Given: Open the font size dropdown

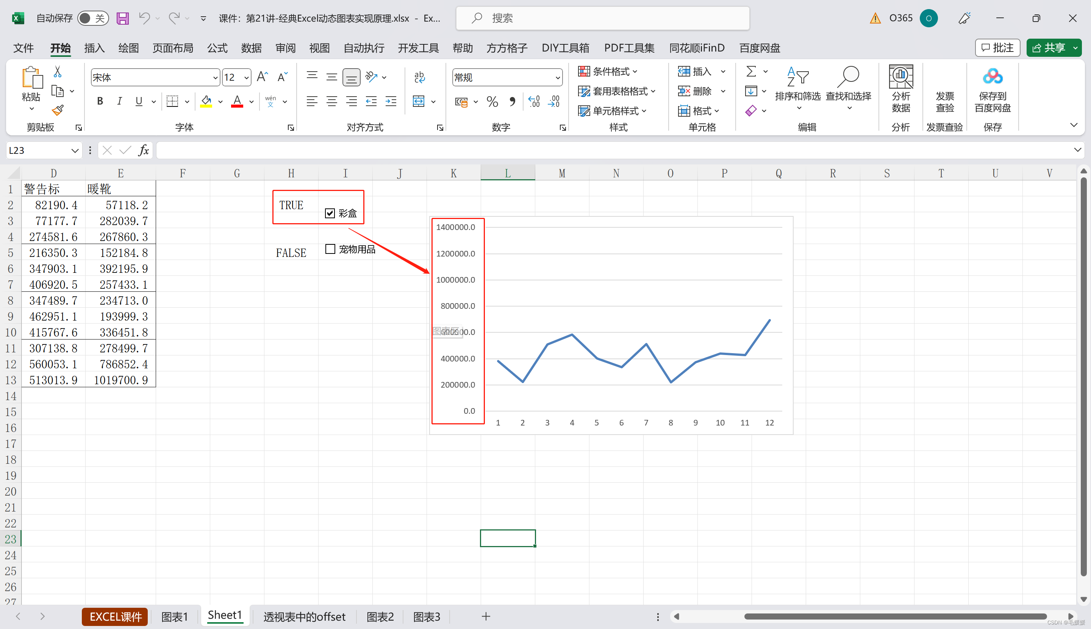Looking at the screenshot, I should [246, 78].
